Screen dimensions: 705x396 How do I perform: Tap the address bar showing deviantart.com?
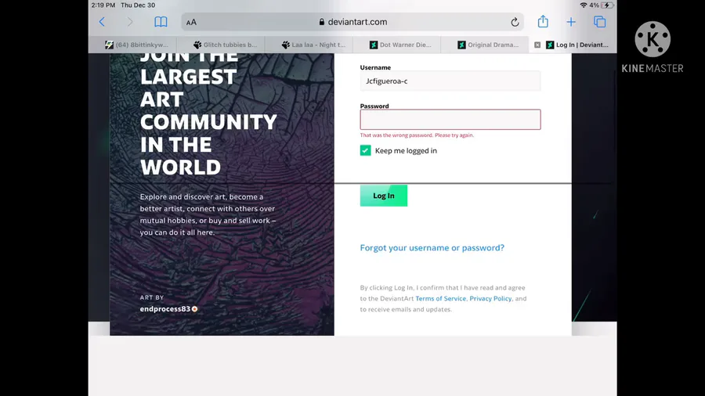(352, 22)
